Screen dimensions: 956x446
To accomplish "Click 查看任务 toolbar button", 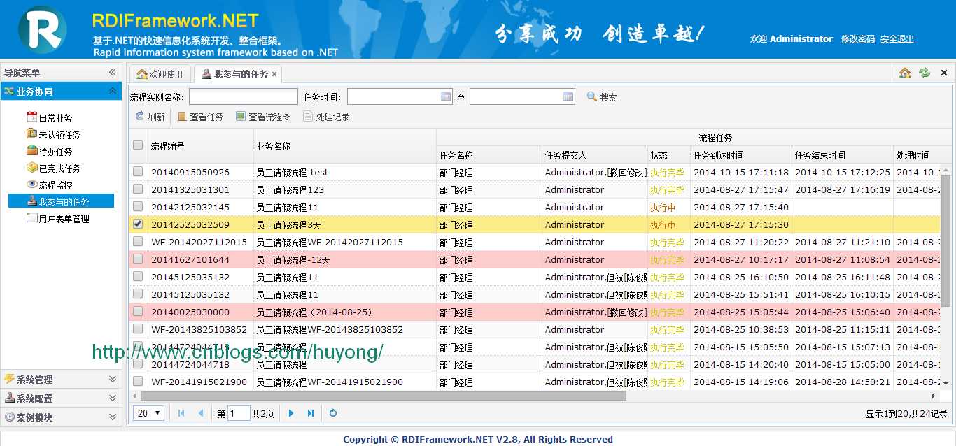I will pyautogui.click(x=200, y=117).
